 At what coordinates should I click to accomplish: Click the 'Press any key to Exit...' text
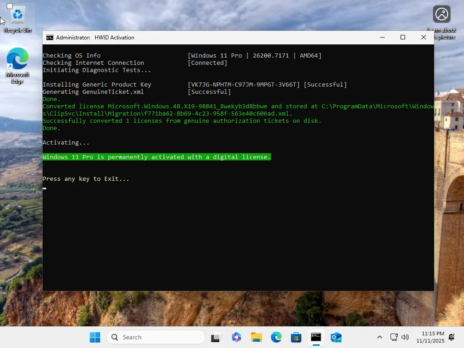pyautogui.click(x=86, y=179)
